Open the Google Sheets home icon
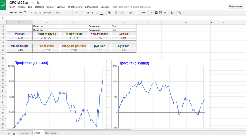 pyautogui.click(x=3, y=5)
